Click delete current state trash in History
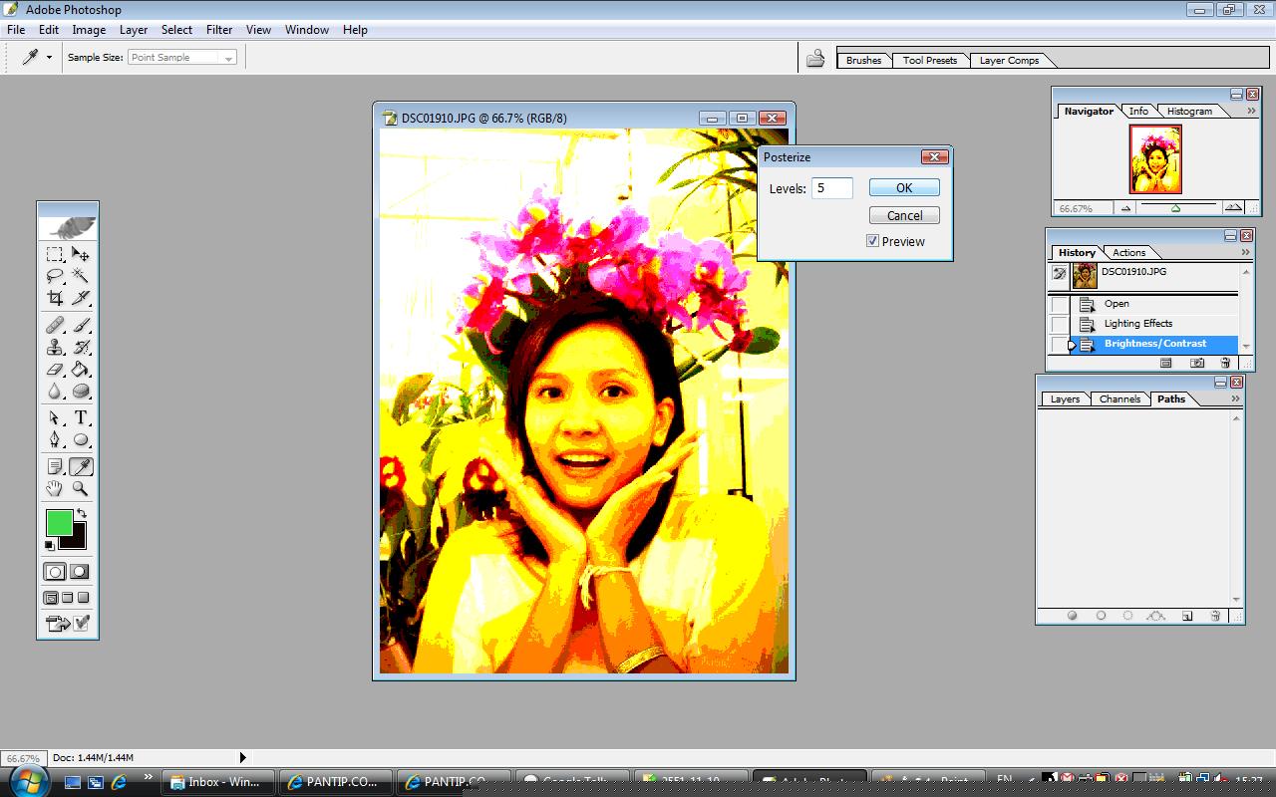 coord(1225,364)
